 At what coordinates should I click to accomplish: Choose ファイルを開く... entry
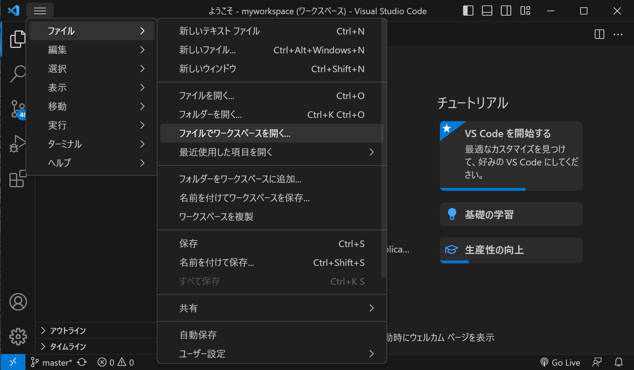pos(272,96)
